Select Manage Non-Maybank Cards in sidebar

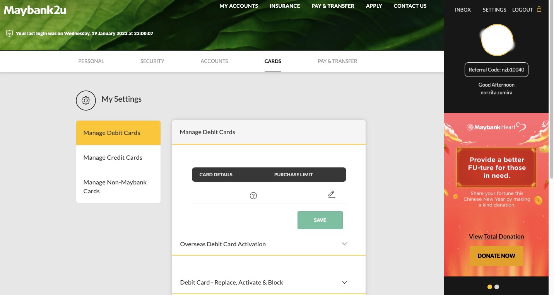coord(118,187)
